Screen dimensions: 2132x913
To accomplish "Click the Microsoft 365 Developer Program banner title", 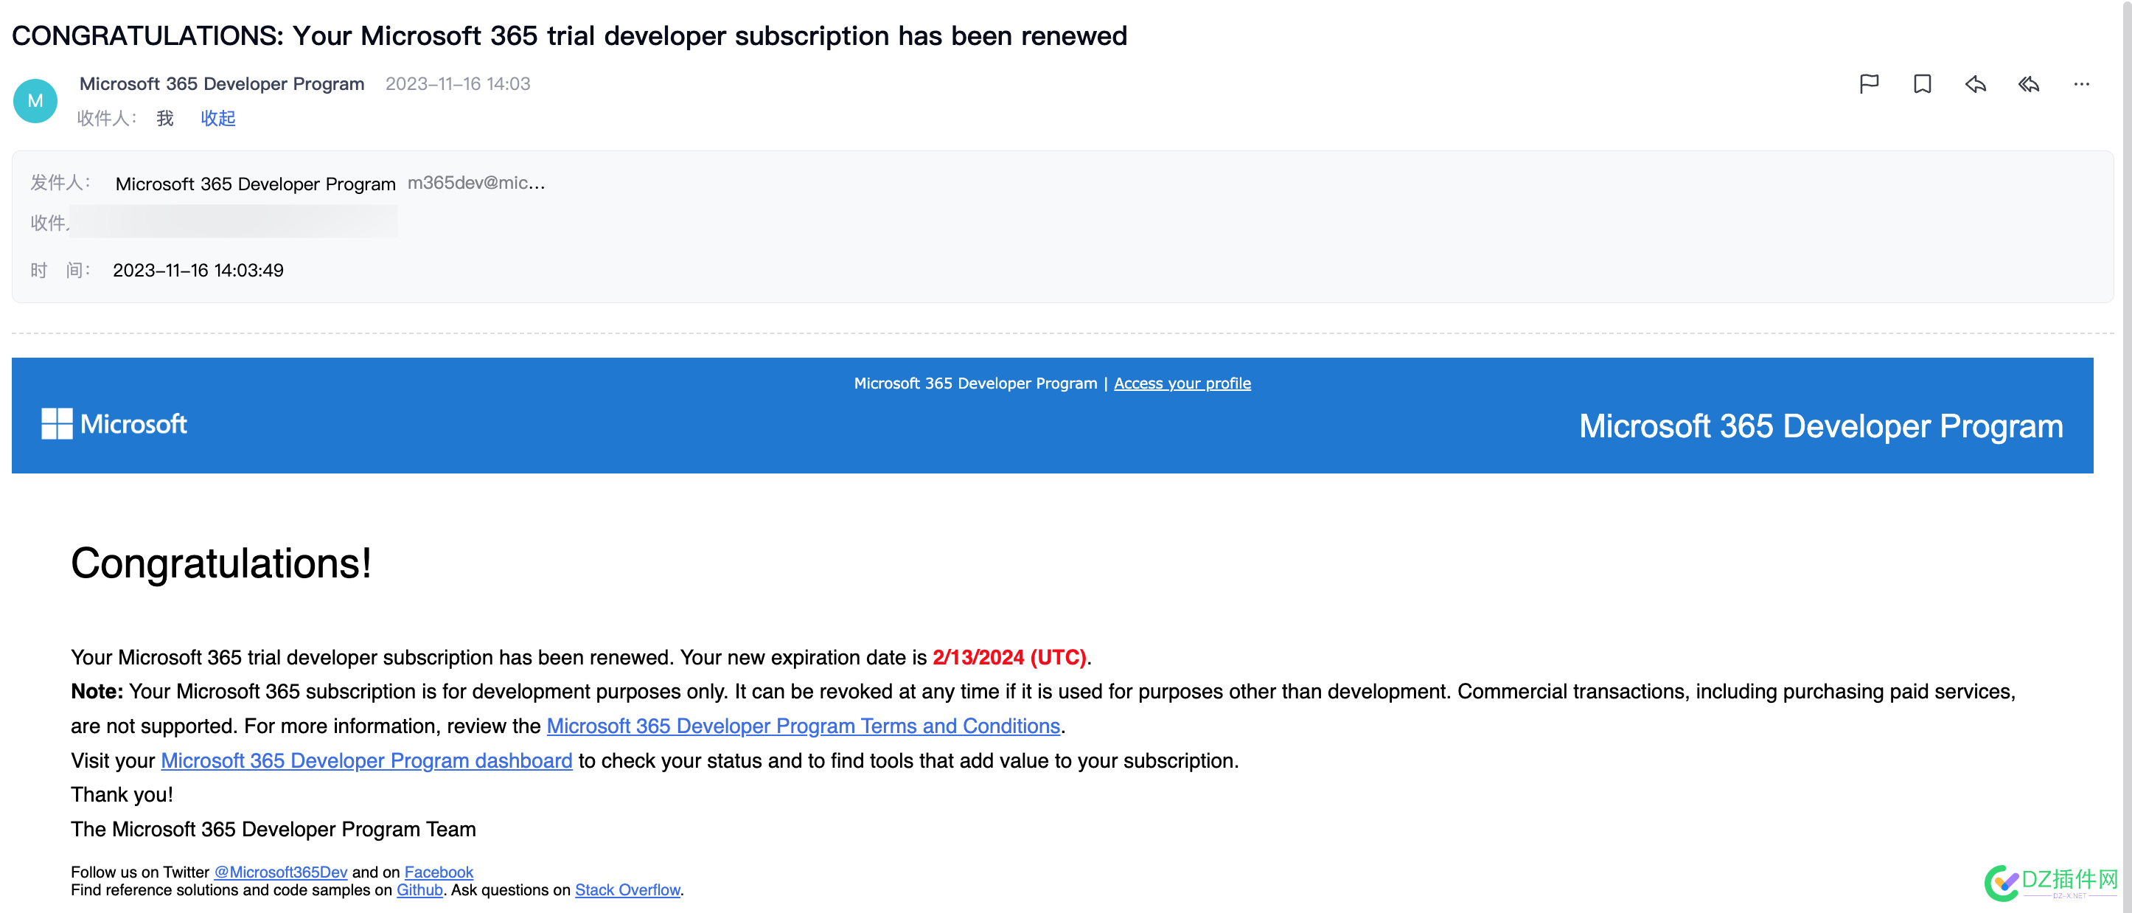I will click(1820, 426).
